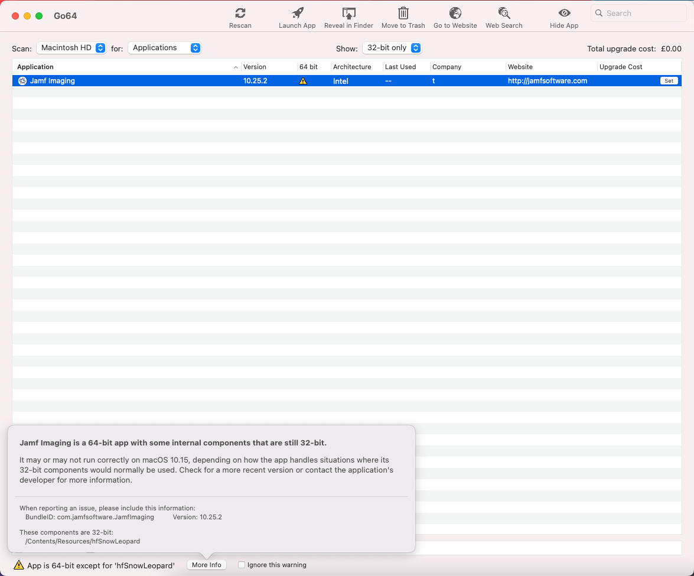694x576 pixels.
Task: Click the jamfsoftware.com website cell
Action: pos(548,81)
